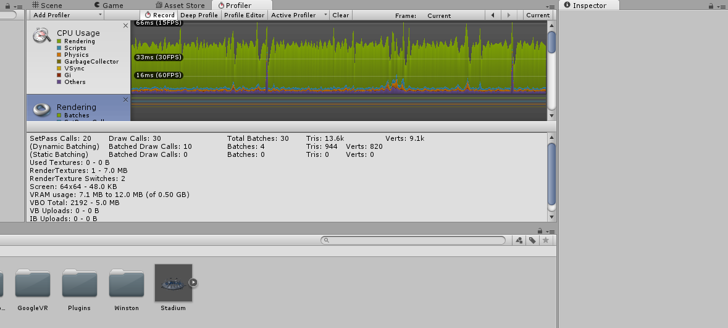Select the Stadium model thumbnail
Screen dimensions: 728x328
pyautogui.click(x=173, y=283)
